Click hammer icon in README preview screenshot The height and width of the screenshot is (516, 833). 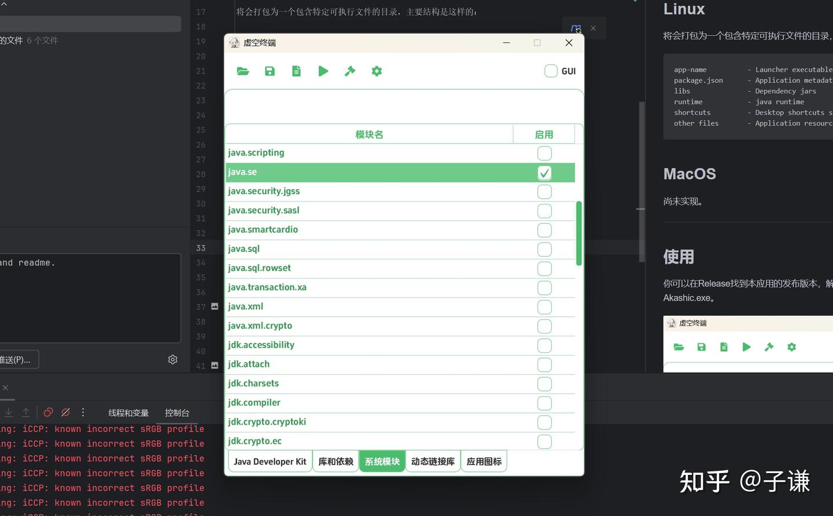pyautogui.click(x=769, y=347)
